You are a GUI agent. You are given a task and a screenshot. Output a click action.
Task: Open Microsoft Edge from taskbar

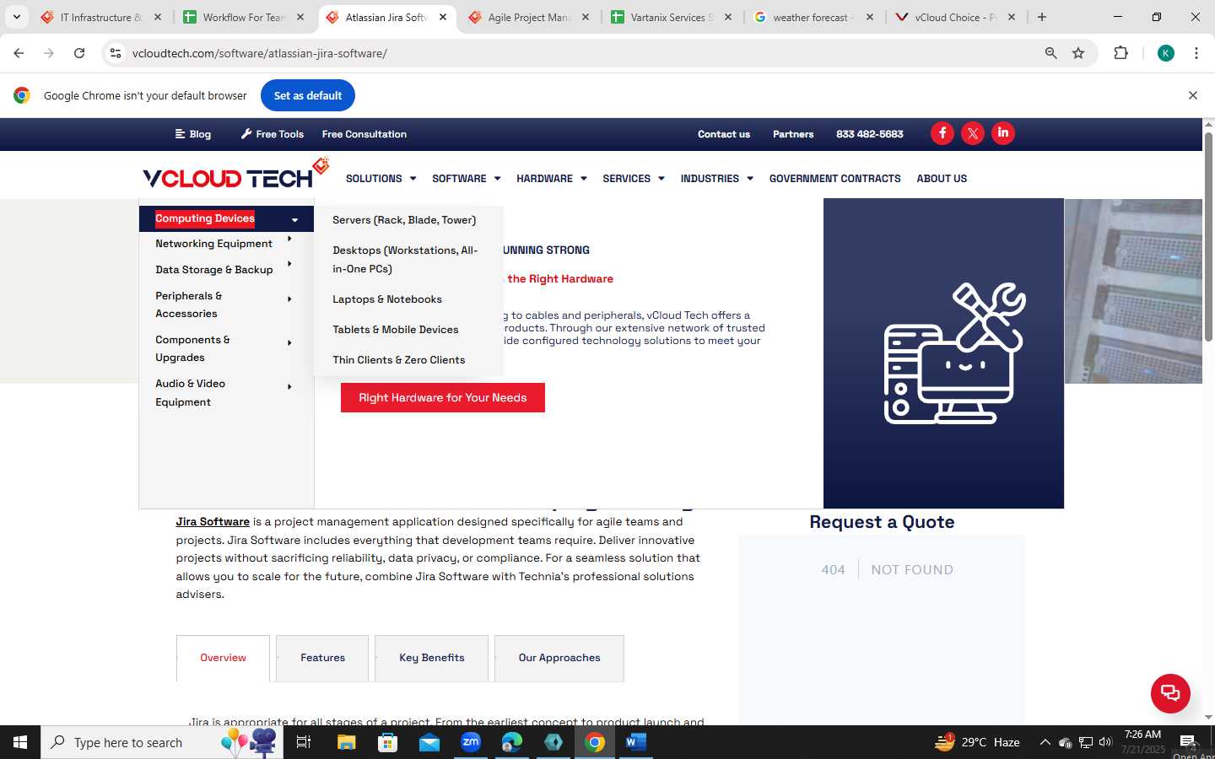click(511, 742)
